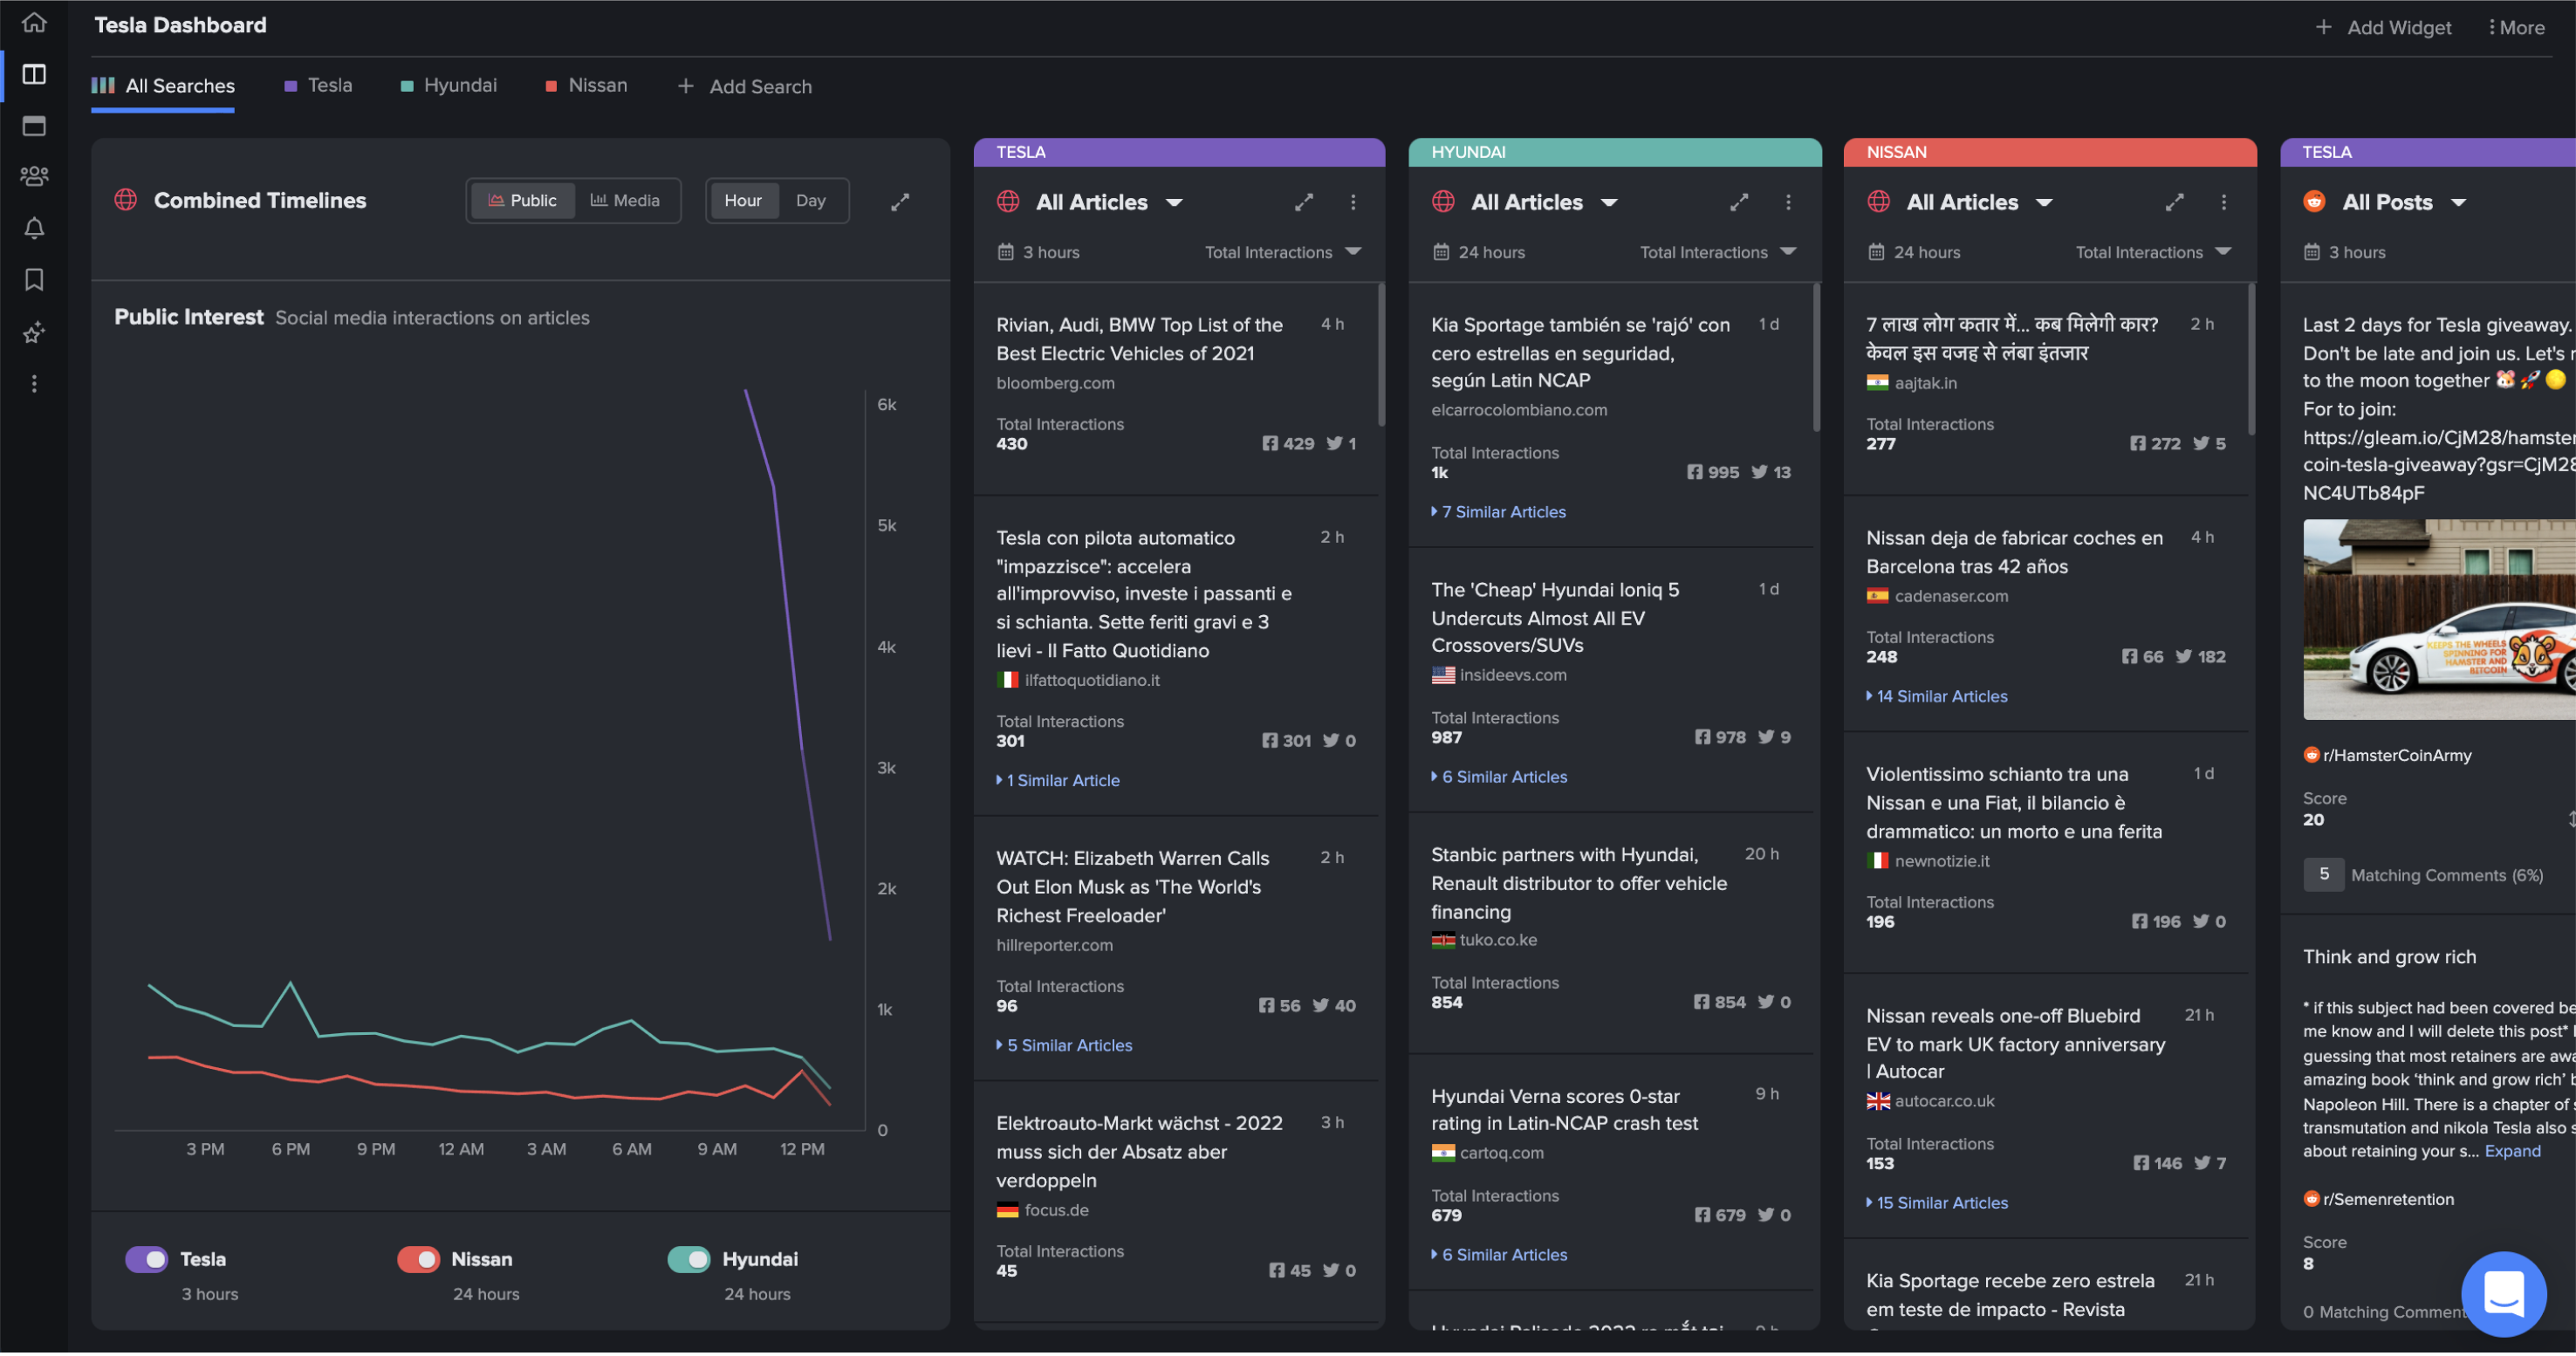
Task: Click calendar icon in Hyundai articles widget
Action: [1440, 253]
